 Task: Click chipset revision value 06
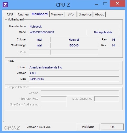[x=114, y=40]
